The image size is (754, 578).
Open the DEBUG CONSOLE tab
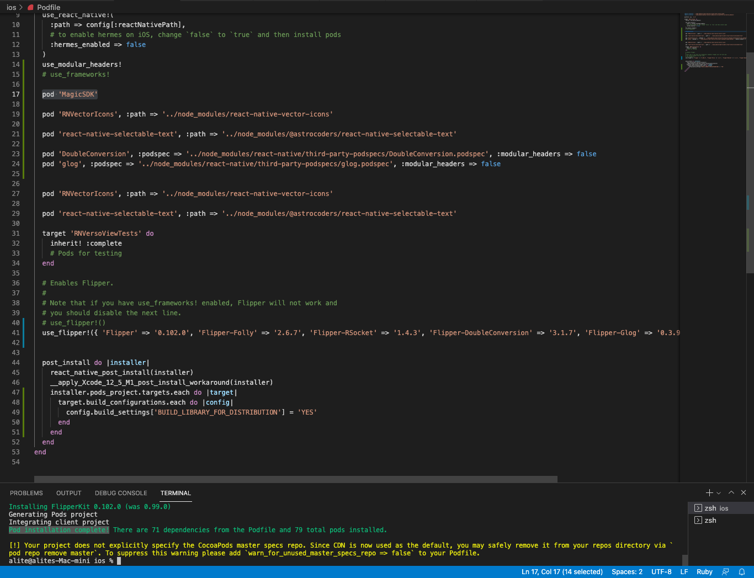tap(121, 493)
